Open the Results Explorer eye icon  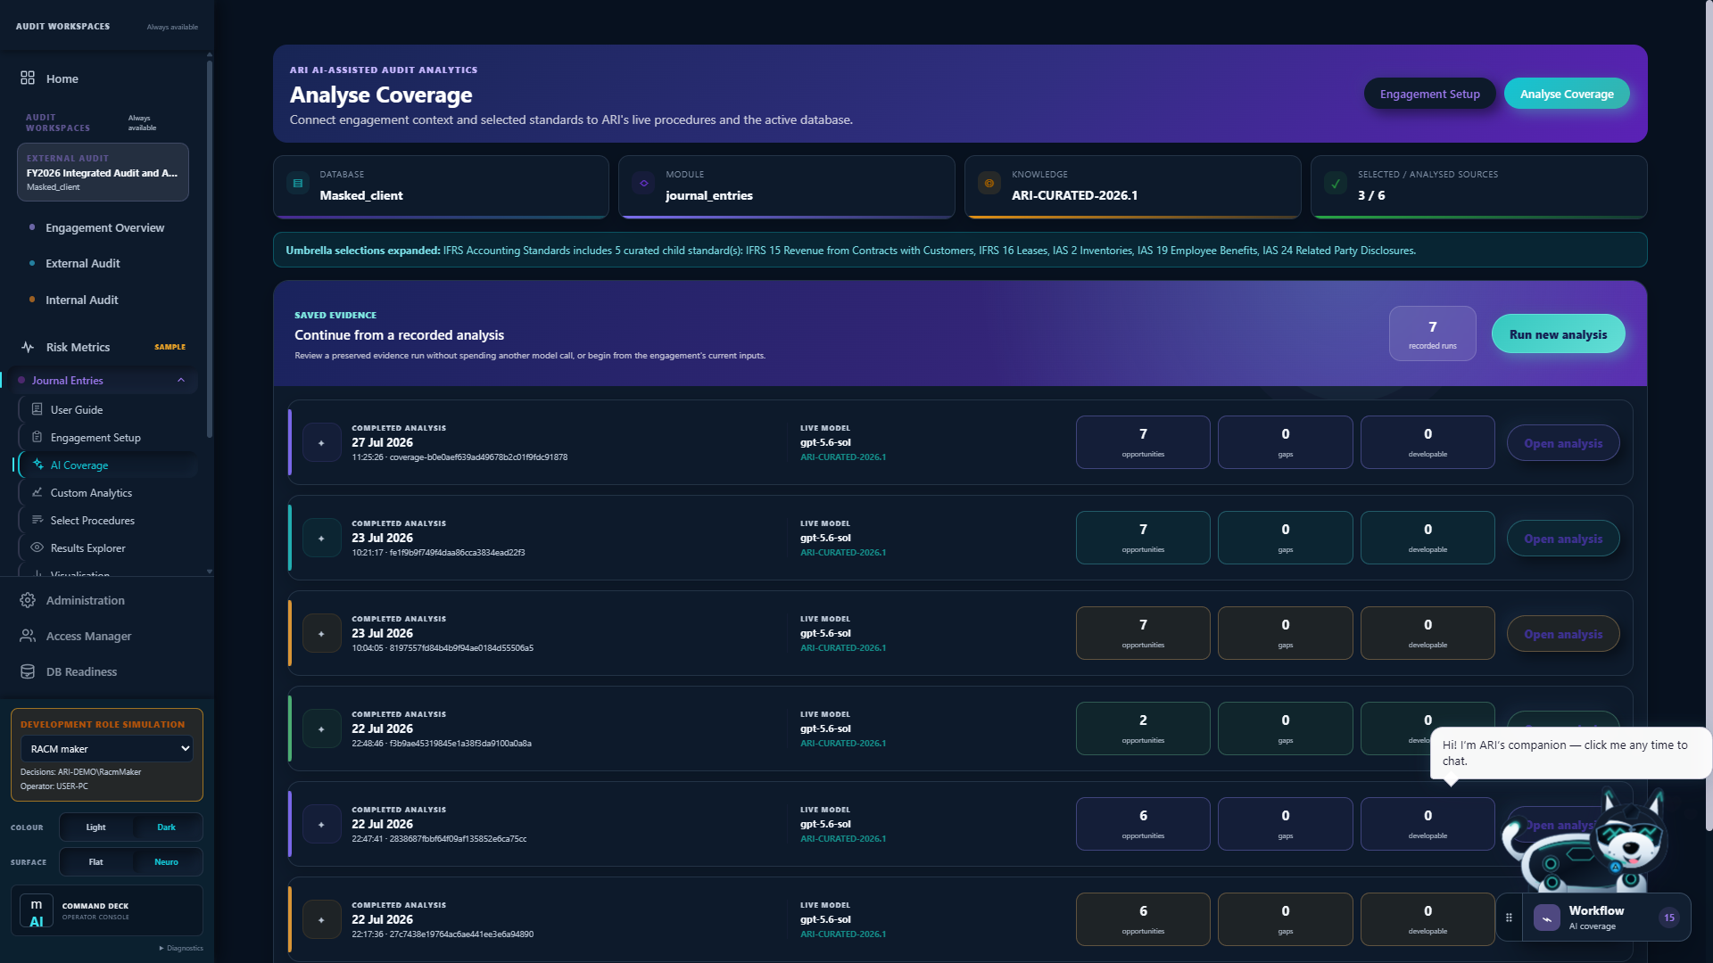click(x=37, y=547)
